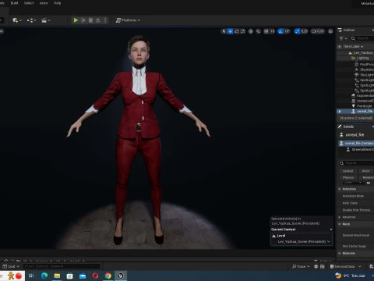This screenshot has width=374, height=281.
Task: Open Google Chrome from the taskbar
Action: pyautogui.click(x=108, y=276)
